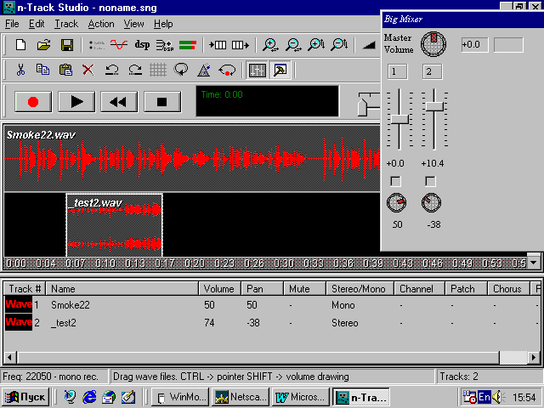
Task: Click the punch-in record loop icon
Action: [227, 70]
